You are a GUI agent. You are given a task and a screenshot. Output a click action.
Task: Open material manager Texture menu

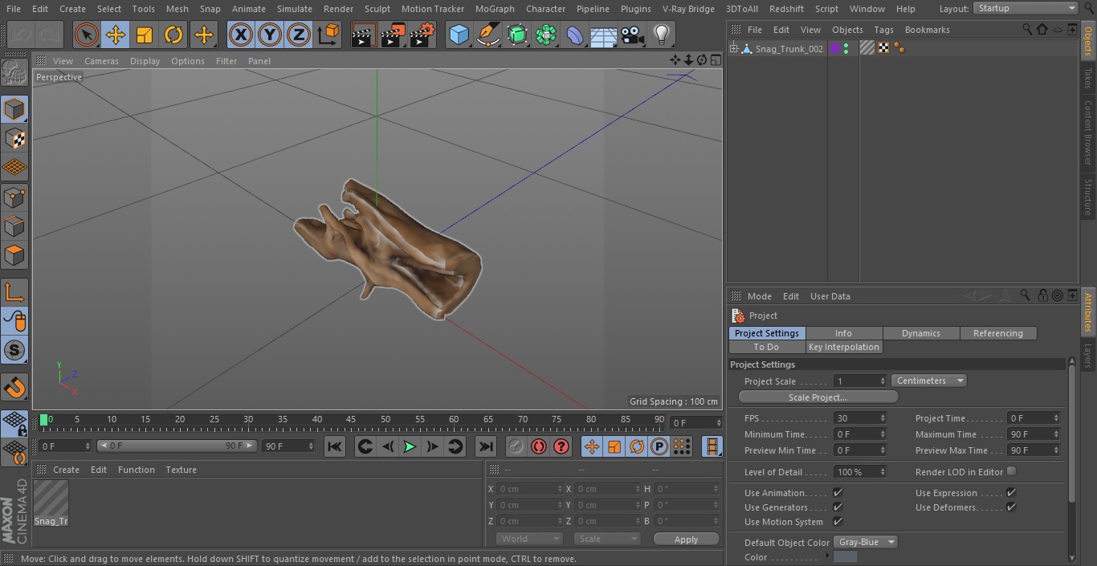click(x=181, y=470)
